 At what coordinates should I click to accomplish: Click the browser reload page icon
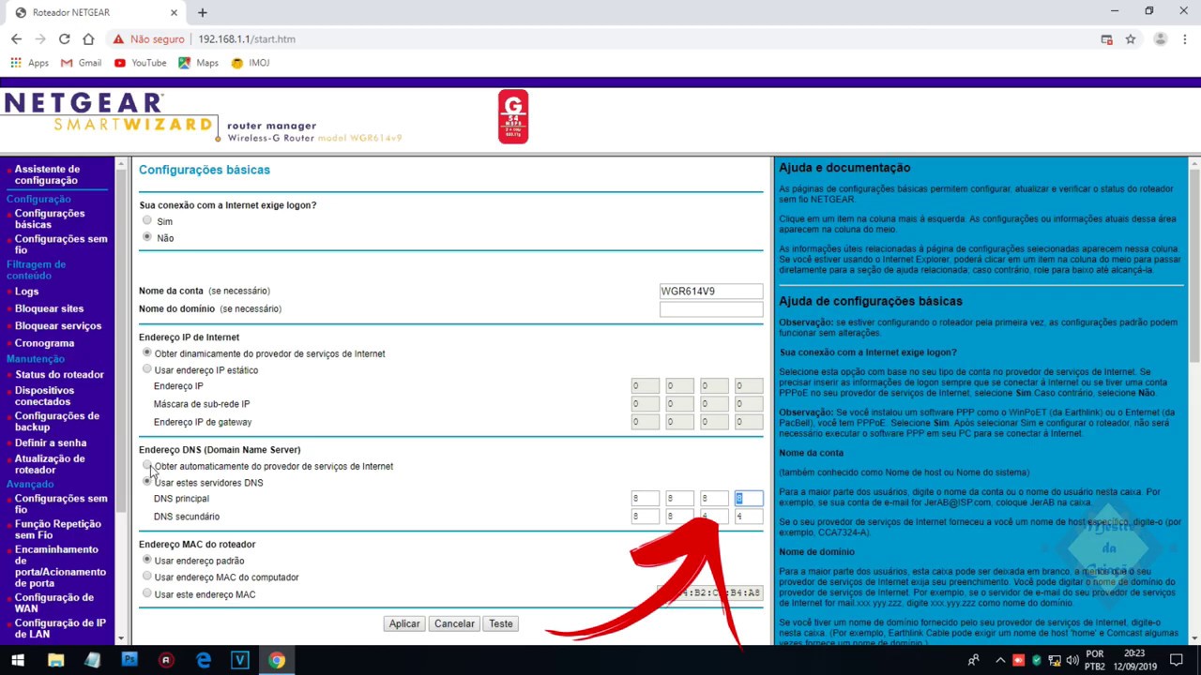[64, 39]
